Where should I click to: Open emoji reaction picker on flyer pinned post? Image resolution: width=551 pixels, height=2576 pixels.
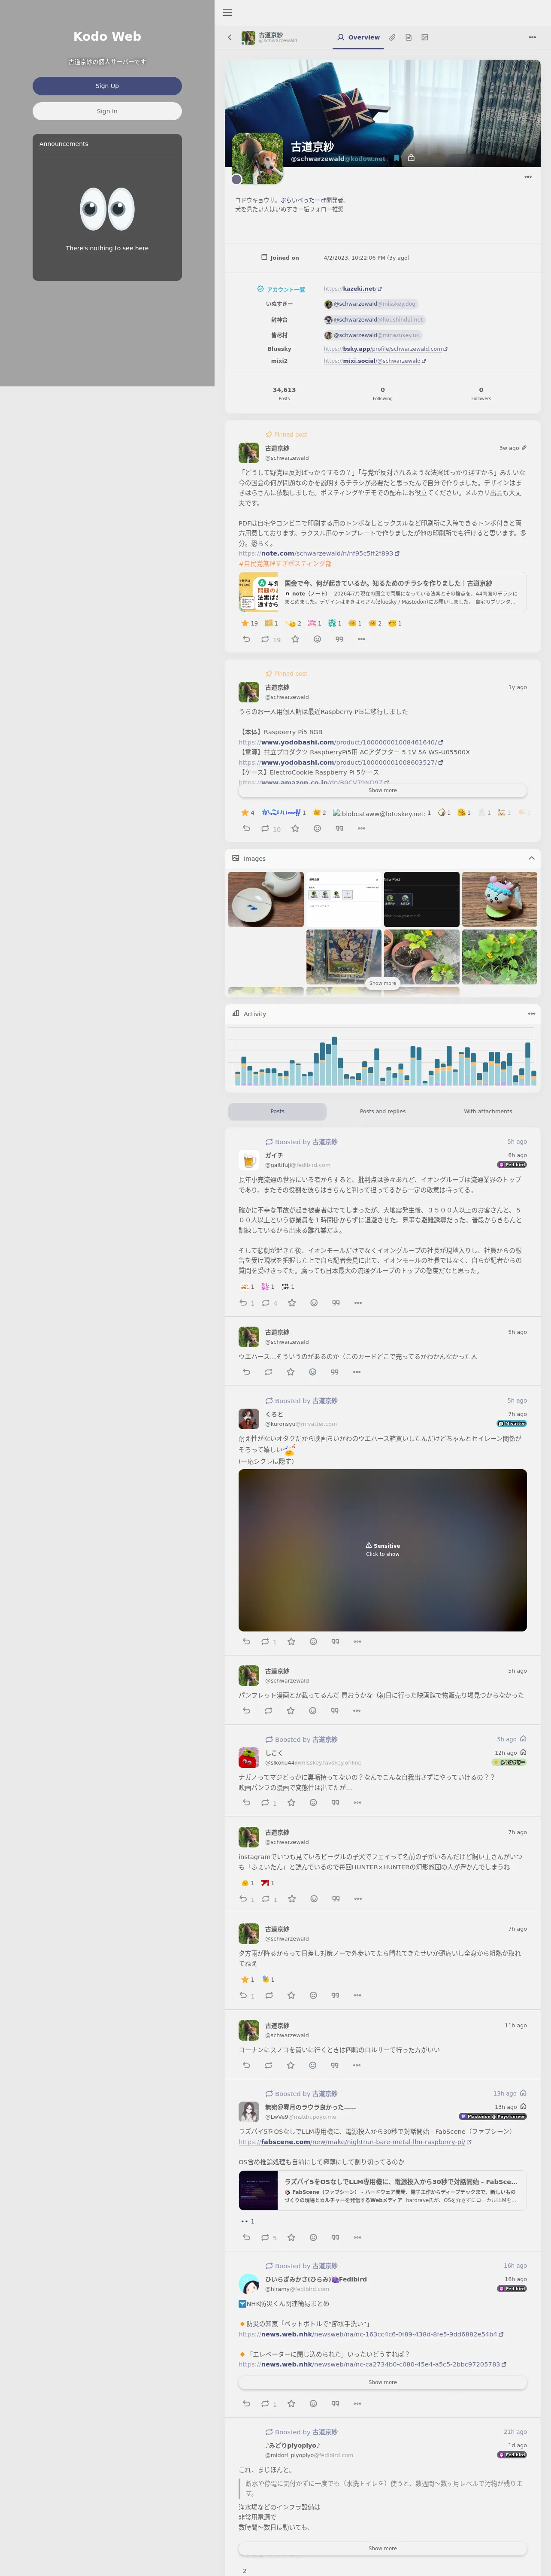coord(317,639)
